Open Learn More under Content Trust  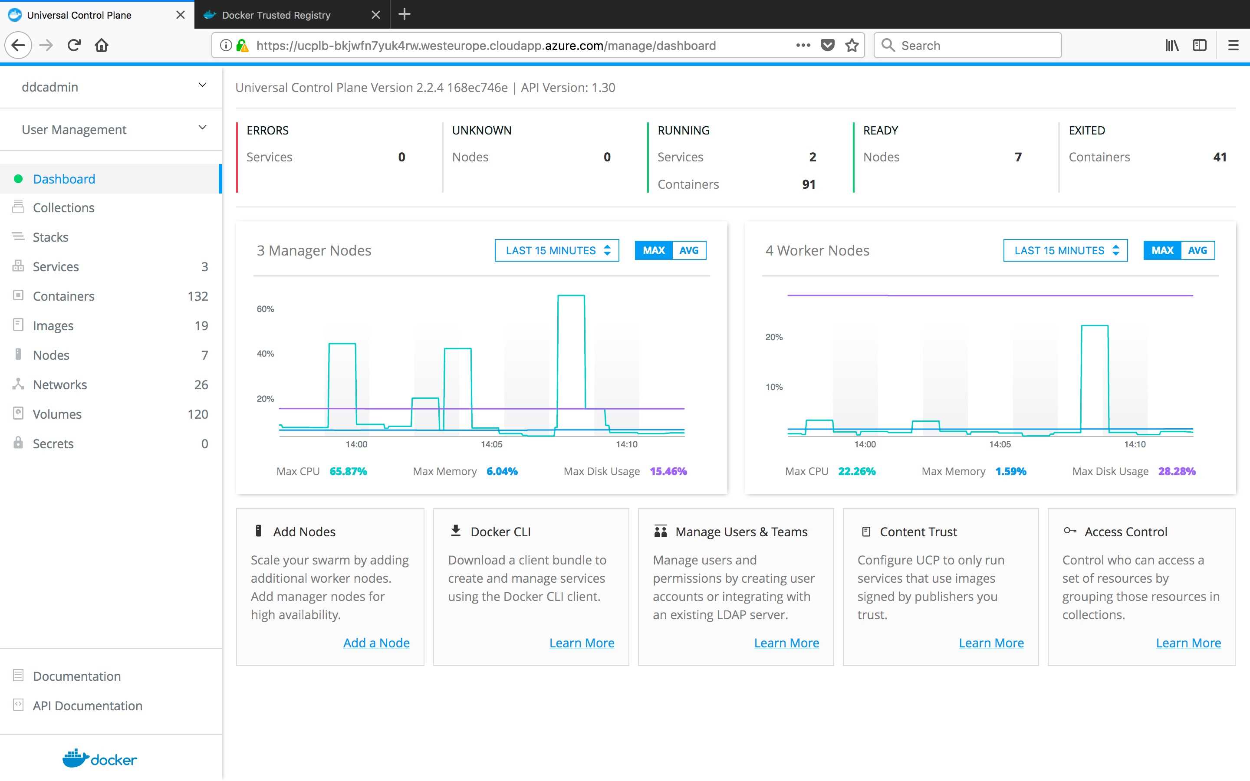click(991, 642)
